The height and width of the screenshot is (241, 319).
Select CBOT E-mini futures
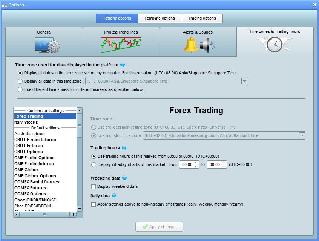pyautogui.click(x=45, y=140)
